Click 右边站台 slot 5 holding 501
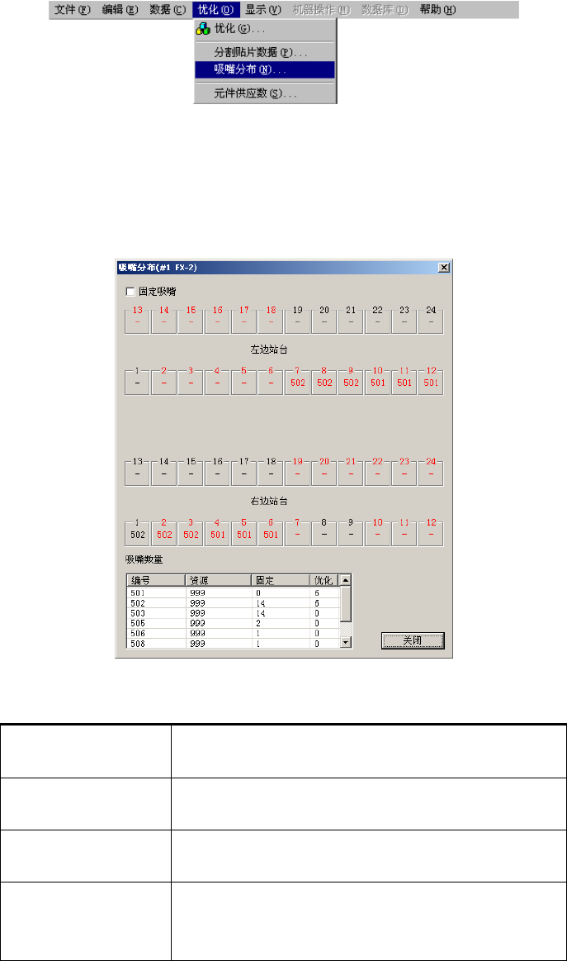The height and width of the screenshot is (961, 567). point(244,533)
